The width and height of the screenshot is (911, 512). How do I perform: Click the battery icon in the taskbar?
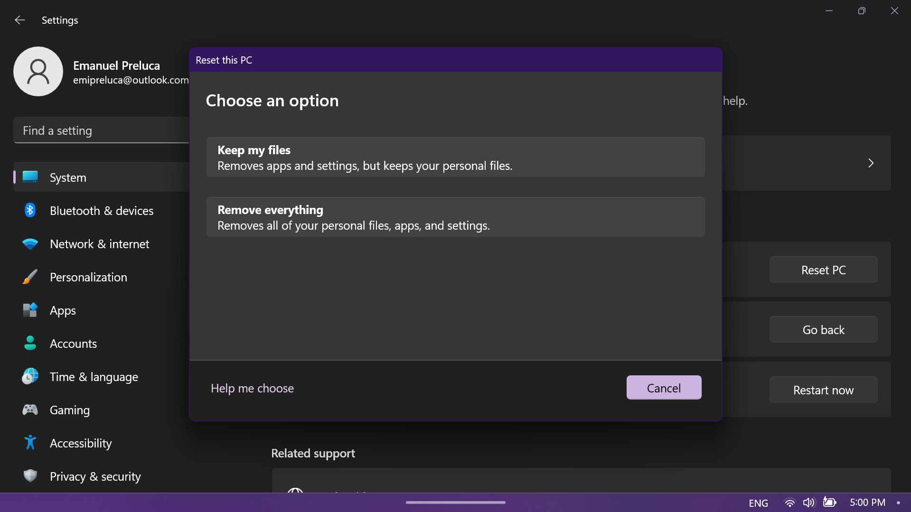[x=830, y=502]
